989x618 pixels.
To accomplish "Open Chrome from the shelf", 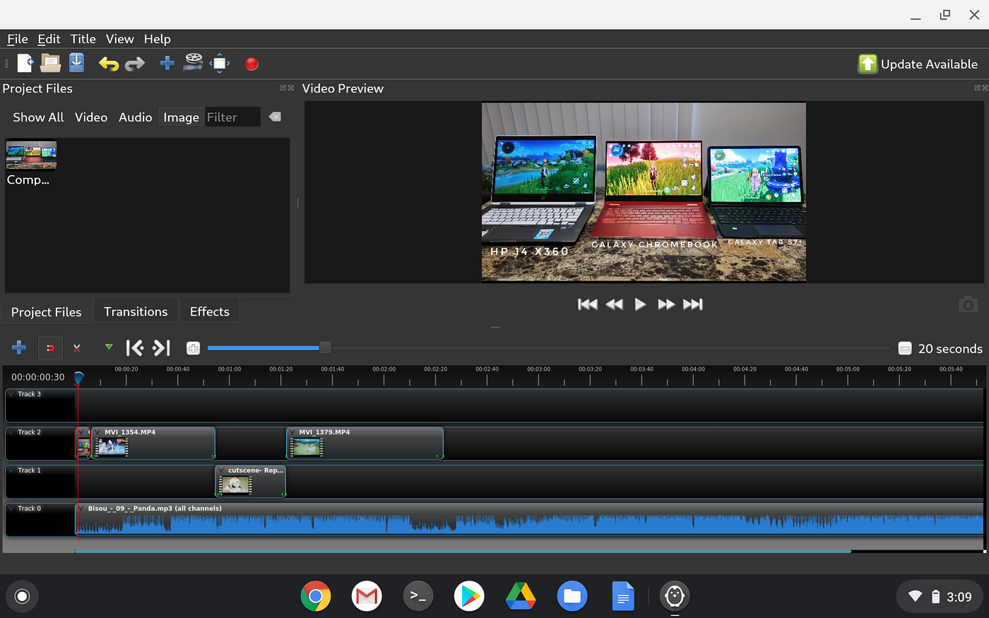I will coord(316,597).
